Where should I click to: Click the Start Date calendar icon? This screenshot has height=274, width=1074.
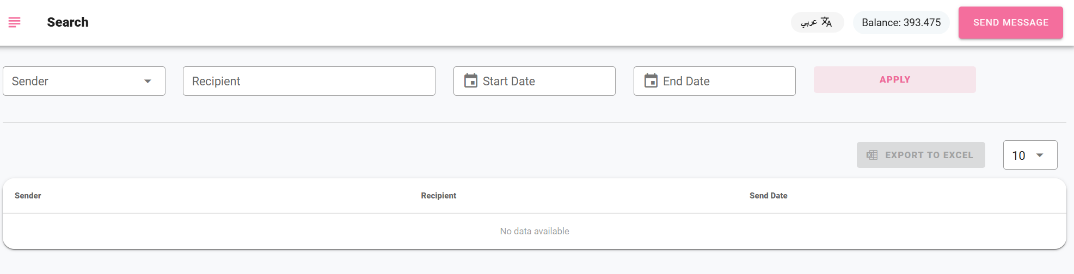click(x=471, y=80)
